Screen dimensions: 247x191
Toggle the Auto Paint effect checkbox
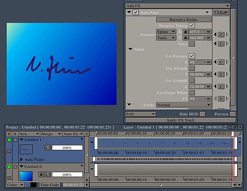[135, 12]
